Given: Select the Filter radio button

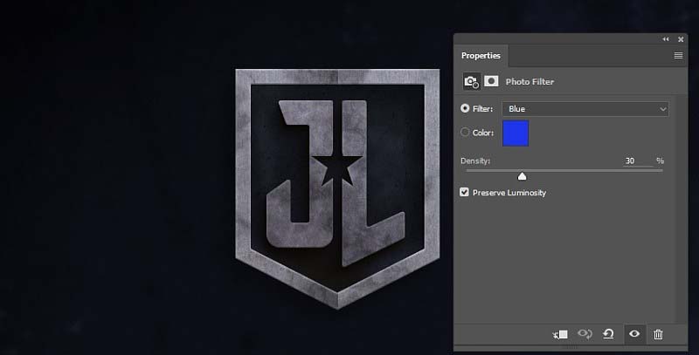Looking at the screenshot, I should [465, 108].
